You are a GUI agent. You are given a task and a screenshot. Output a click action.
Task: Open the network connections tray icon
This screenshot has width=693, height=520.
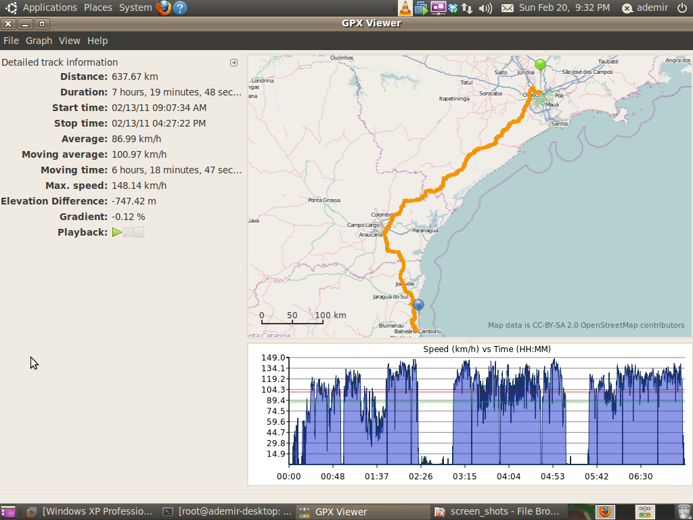coord(468,8)
